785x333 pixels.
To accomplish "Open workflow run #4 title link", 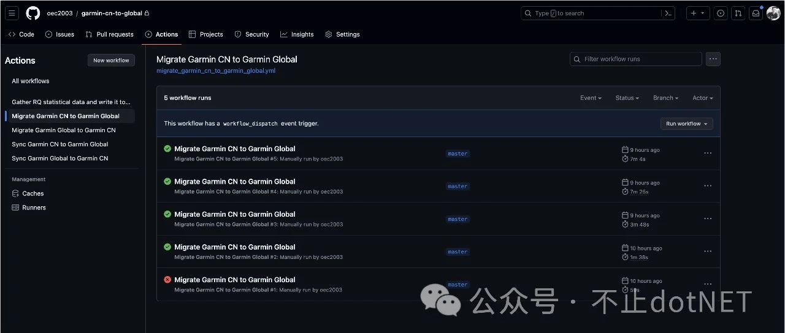I will [235, 181].
